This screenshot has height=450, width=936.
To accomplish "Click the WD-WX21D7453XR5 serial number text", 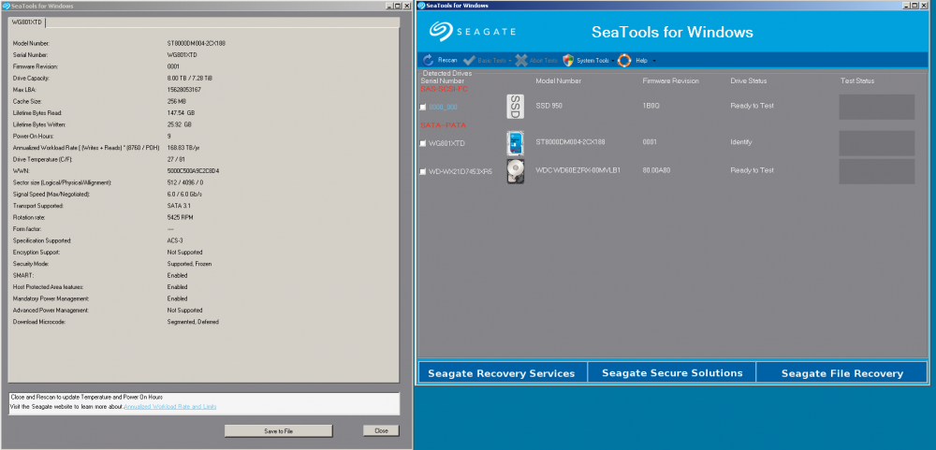I will click(461, 172).
